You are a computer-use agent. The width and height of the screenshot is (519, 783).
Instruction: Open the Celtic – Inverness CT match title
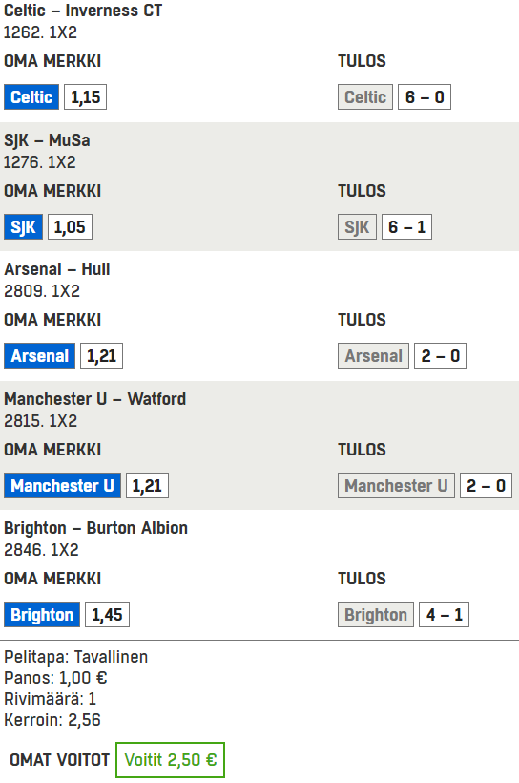[83, 11]
